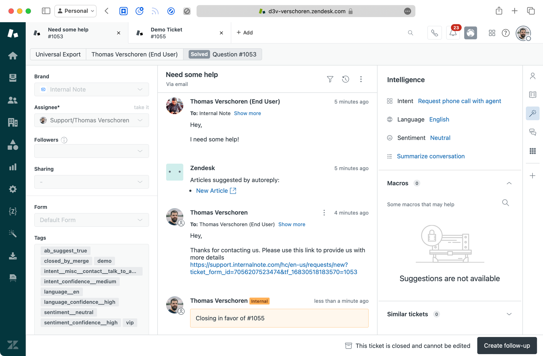Select the Universal Export tab
The image size is (543, 356).
click(58, 54)
